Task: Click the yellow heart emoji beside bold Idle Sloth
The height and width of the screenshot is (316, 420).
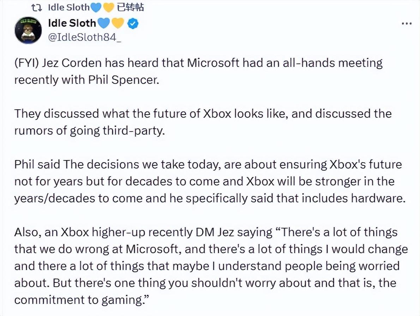Action: pyautogui.click(x=118, y=23)
